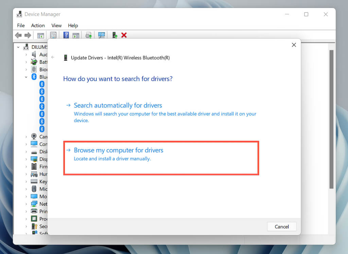This screenshot has height=254, width=348.
Task: Expand the Mice category chevron
Action: 26,189
